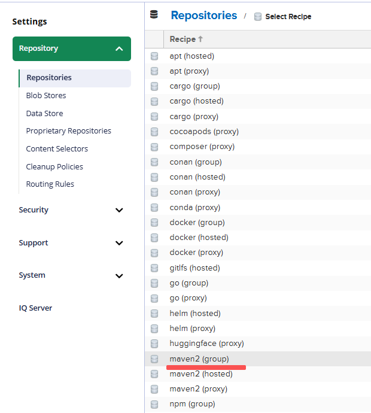Click the icon for conan (hosted)
Image resolution: width=371 pixels, height=413 pixels.
154,177
